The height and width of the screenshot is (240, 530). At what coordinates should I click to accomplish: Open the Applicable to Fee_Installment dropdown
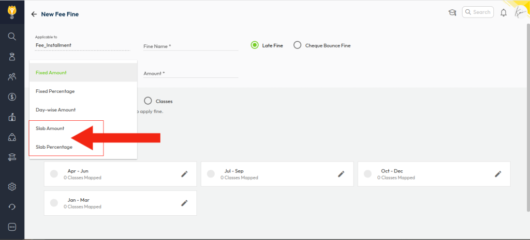(82, 45)
